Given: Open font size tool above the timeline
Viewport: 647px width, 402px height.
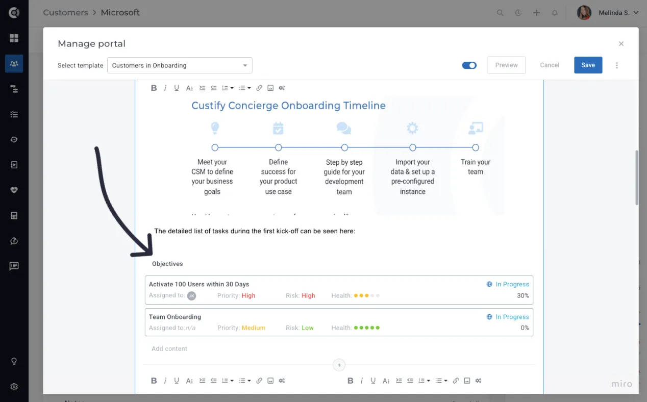Looking at the screenshot, I should coord(189,88).
